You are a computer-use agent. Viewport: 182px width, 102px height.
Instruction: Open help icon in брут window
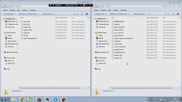(178, 14)
